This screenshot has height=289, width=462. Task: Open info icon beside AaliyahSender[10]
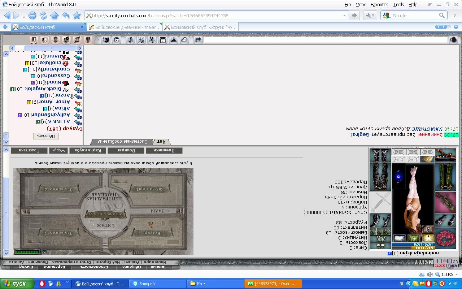[19, 115]
